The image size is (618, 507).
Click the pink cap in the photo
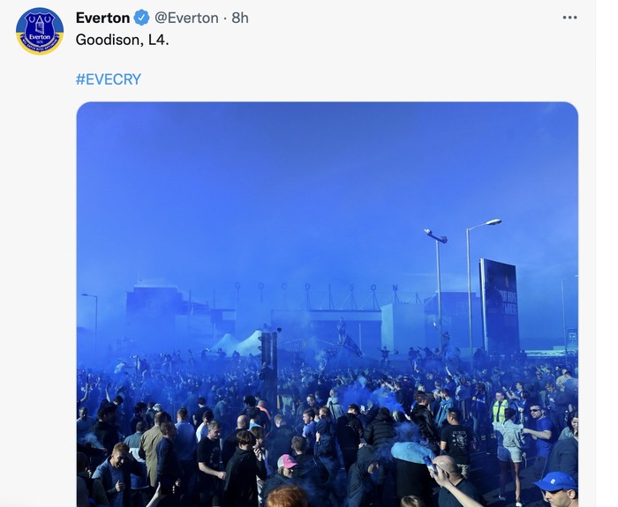click(x=287, y=461)
